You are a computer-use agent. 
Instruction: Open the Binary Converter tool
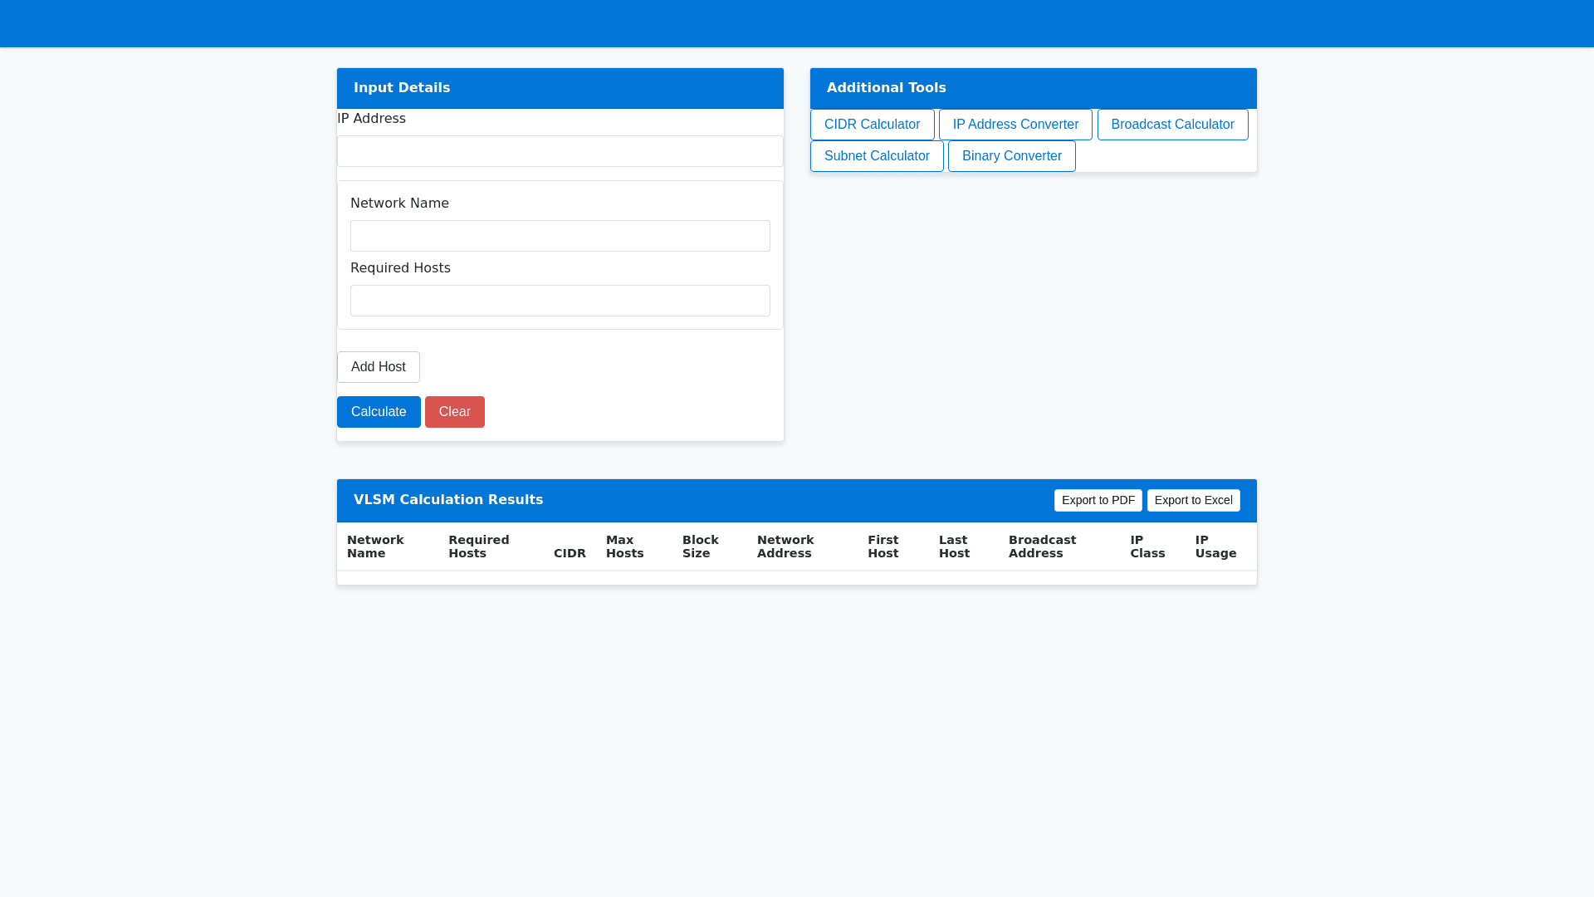point(1011,156)
